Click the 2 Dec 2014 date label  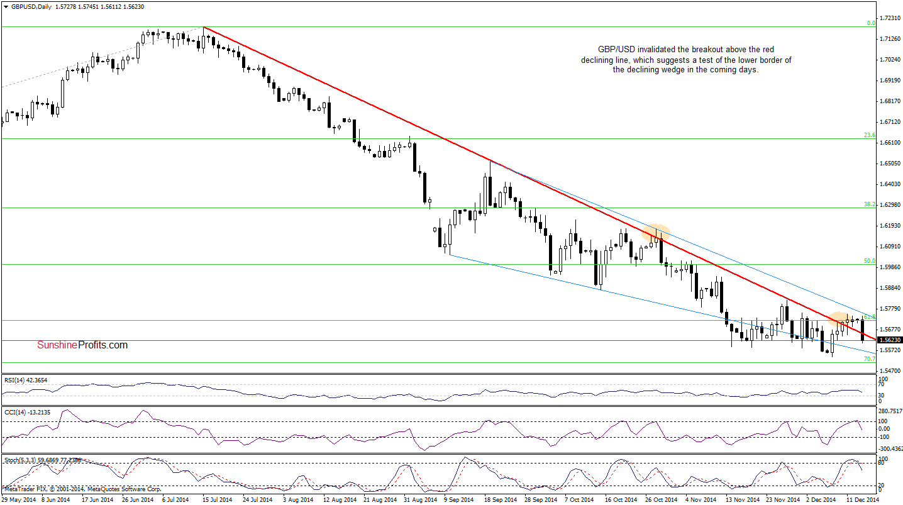pos(821,500)
